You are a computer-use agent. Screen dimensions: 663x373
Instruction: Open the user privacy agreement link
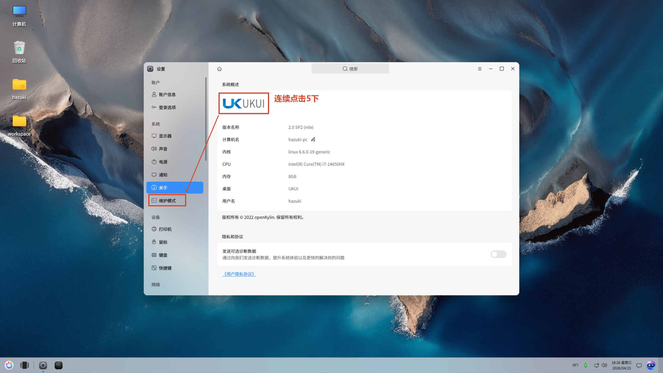(239, 274)
